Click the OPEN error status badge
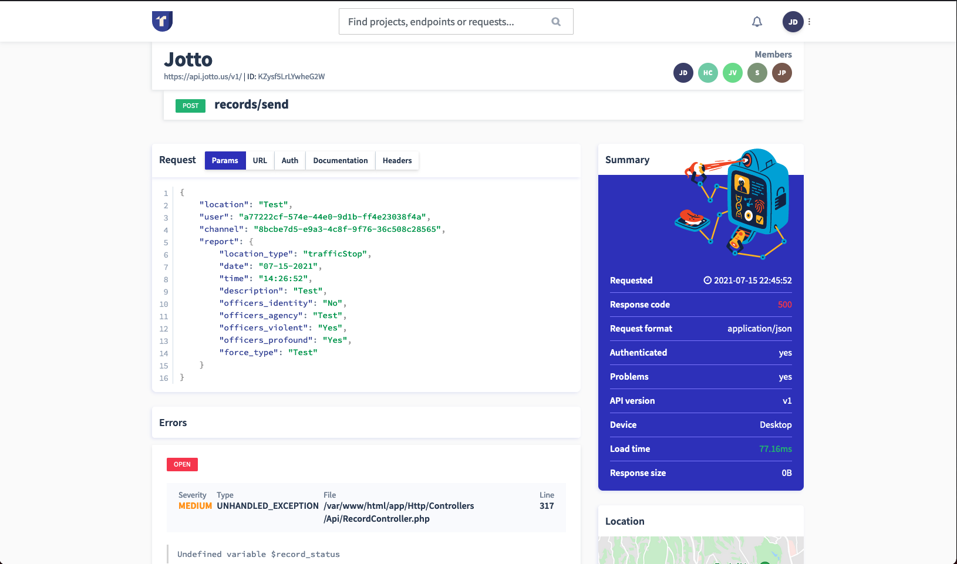The height and width of the screenshot is (564, 957). [182, 464]
